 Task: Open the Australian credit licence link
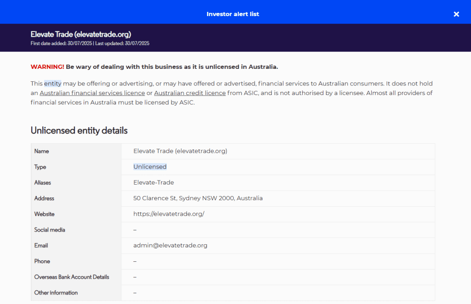(x=190, y=93)
